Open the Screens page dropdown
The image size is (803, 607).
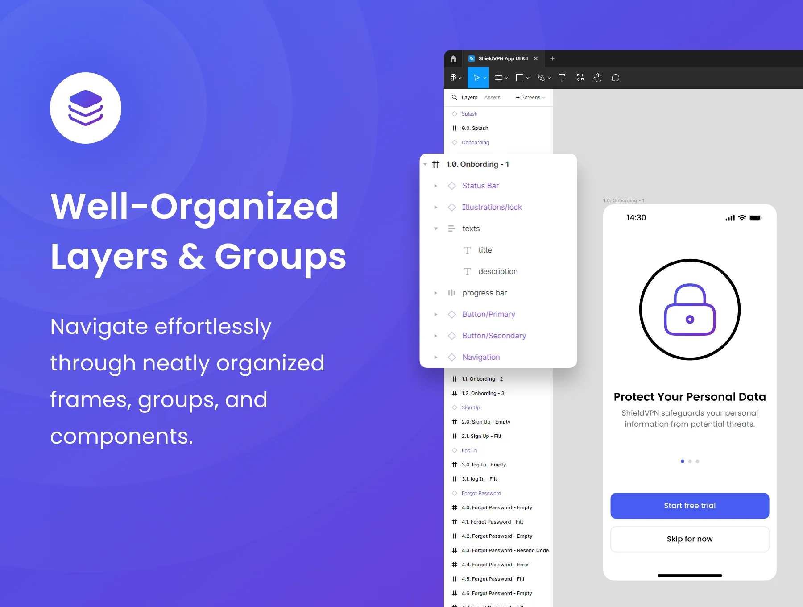[x=530, y=97]
